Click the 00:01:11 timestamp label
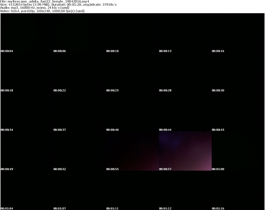Screen dimensions: 265x210 pyautogui.click(x=112, y=208)
